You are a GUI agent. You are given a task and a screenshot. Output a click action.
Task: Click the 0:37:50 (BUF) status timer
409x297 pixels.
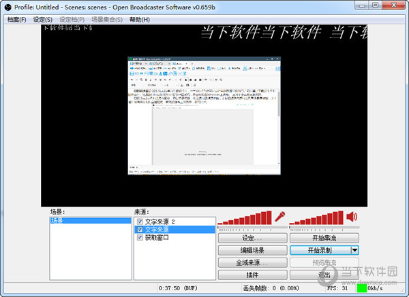tap(178, 288)
